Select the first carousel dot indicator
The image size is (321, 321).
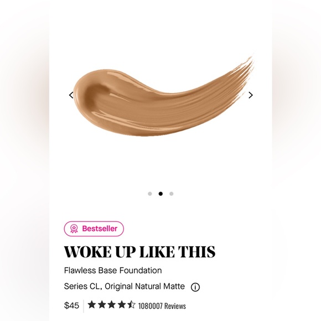pyautogui.click(x=150, y=194)
